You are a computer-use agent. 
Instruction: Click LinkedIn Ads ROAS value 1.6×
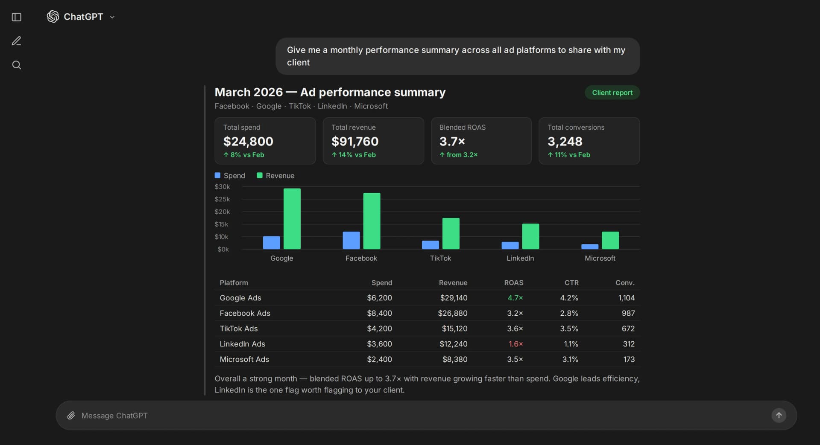tap(515, 344)
